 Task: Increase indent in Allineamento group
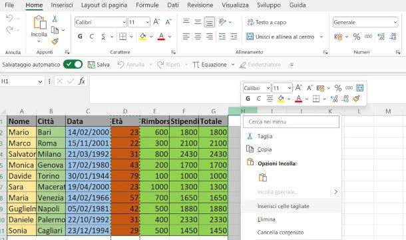234,36
